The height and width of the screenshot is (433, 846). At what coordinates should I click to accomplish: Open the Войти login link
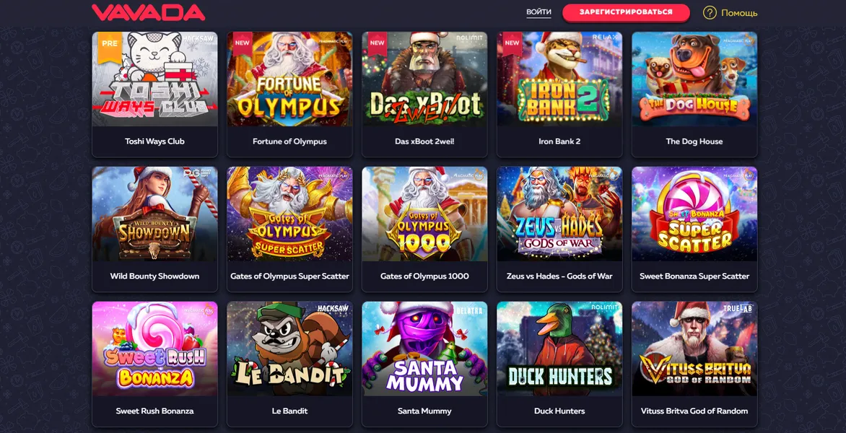(539, 12)
